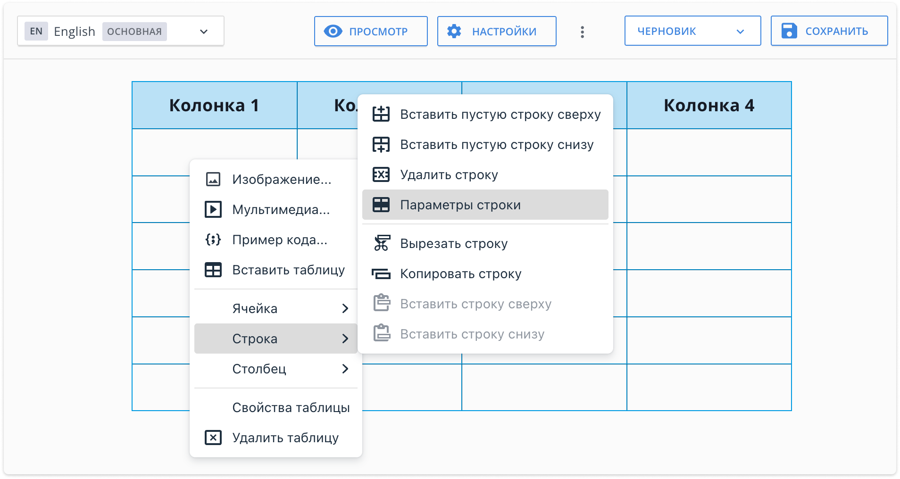Screen dimensions: 900x479
Task: Click the Вставить таблицу grid icon
Action: pos(213,270)
